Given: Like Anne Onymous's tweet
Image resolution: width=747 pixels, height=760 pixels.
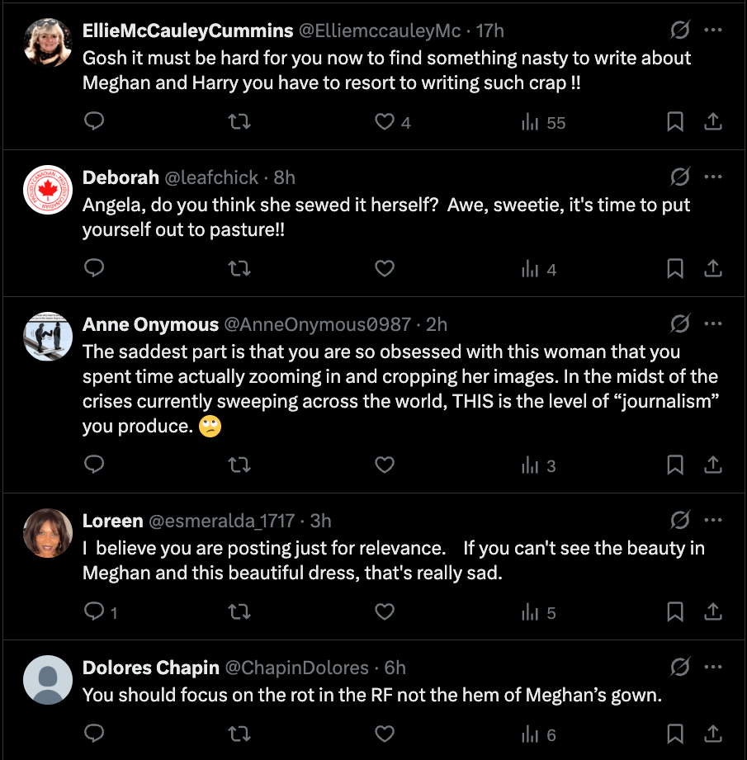Looking at the screenshot, I should [385, 465].
